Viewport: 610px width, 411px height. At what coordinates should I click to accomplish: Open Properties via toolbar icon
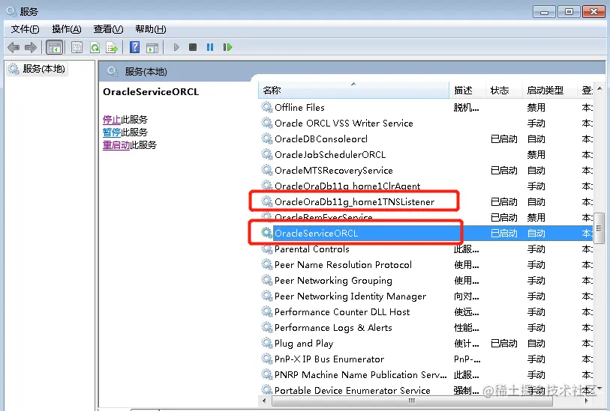[77, 47]
